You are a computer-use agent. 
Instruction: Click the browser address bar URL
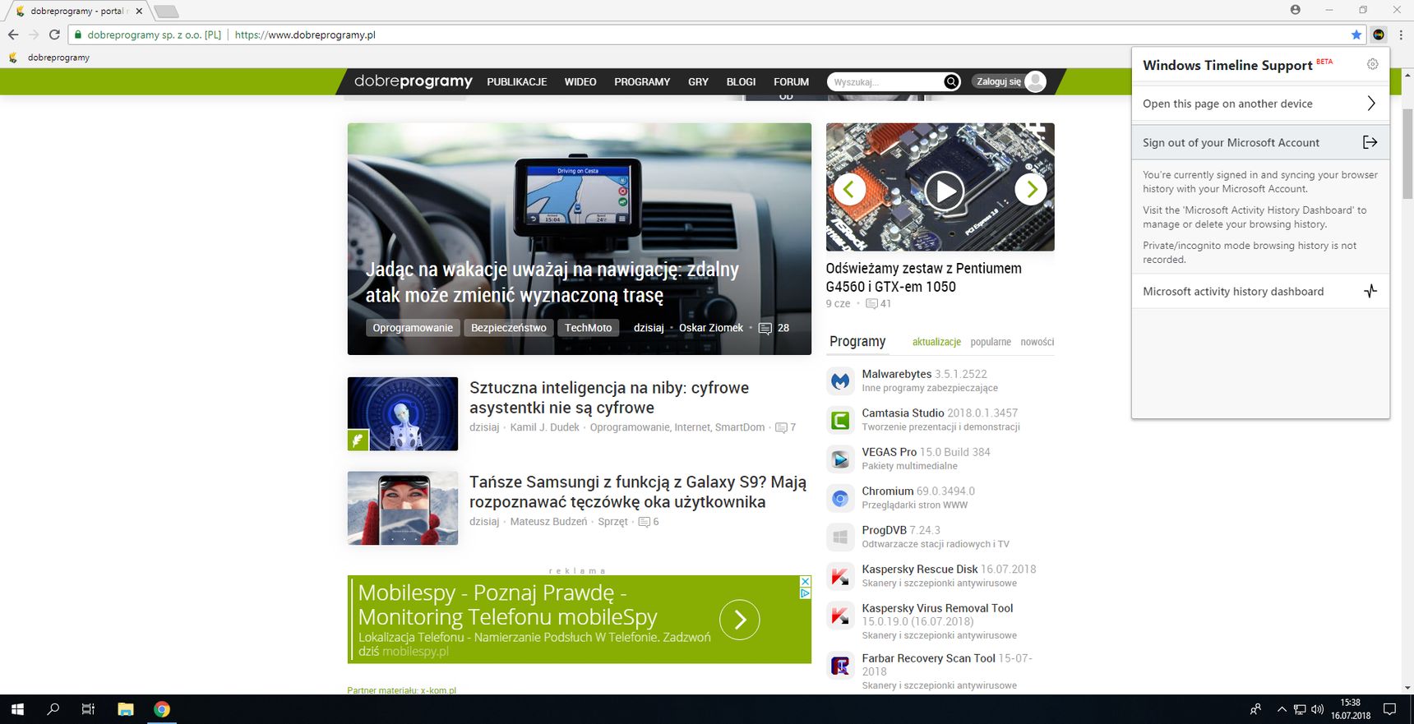305,35
